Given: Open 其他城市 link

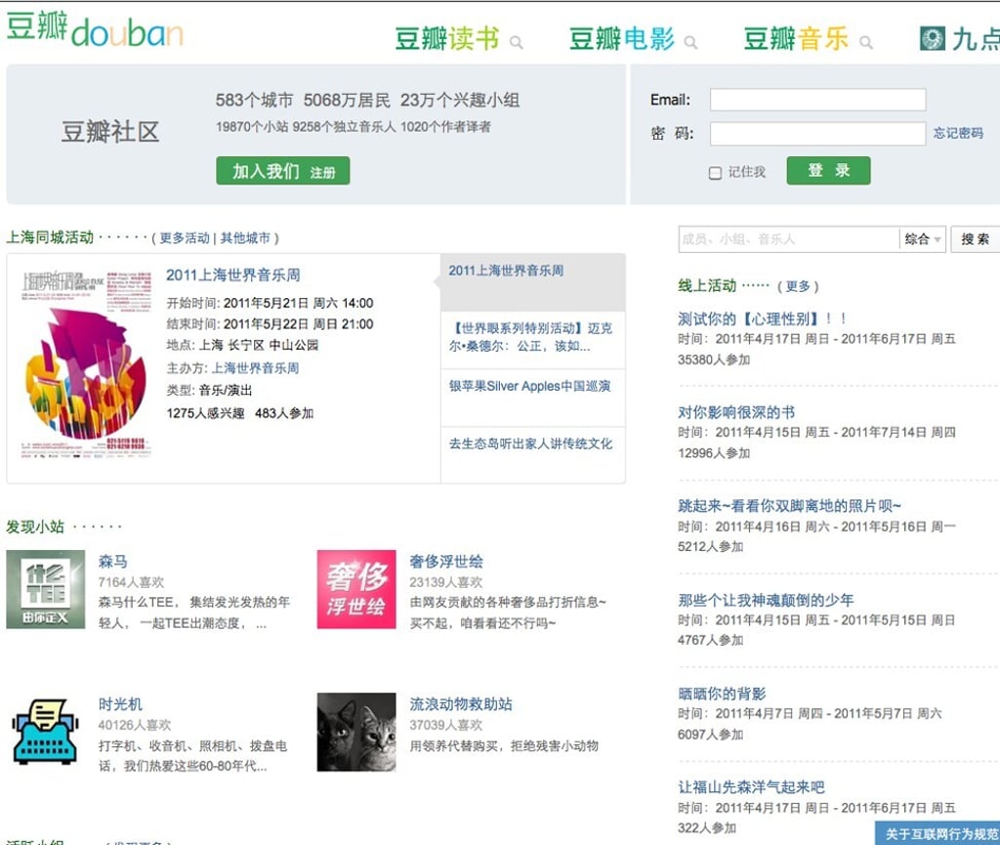Looking at the screenshot, I should coord(245,238).
